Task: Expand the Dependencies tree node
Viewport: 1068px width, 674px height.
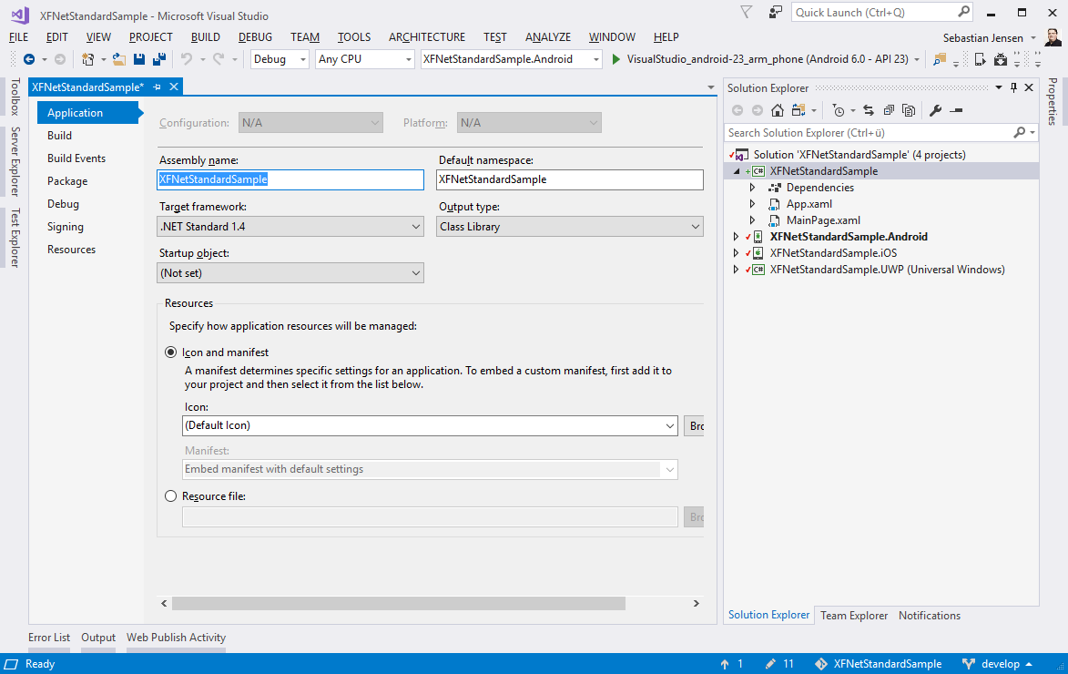Action: (752, 188)
